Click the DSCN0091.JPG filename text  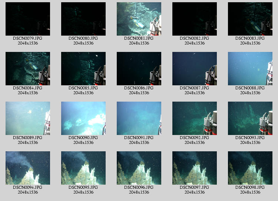tap(139, 138)
